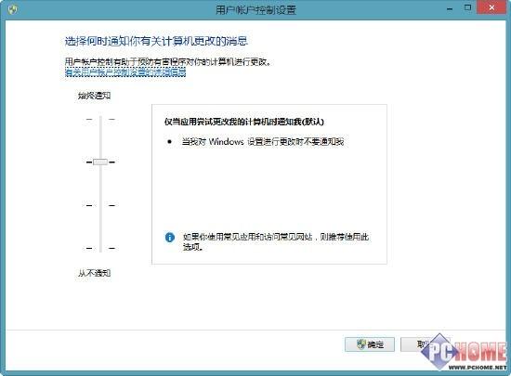Screen dimensions: 511x376
Task: Maximize the UAC settings window
Action: pos(467,7)
